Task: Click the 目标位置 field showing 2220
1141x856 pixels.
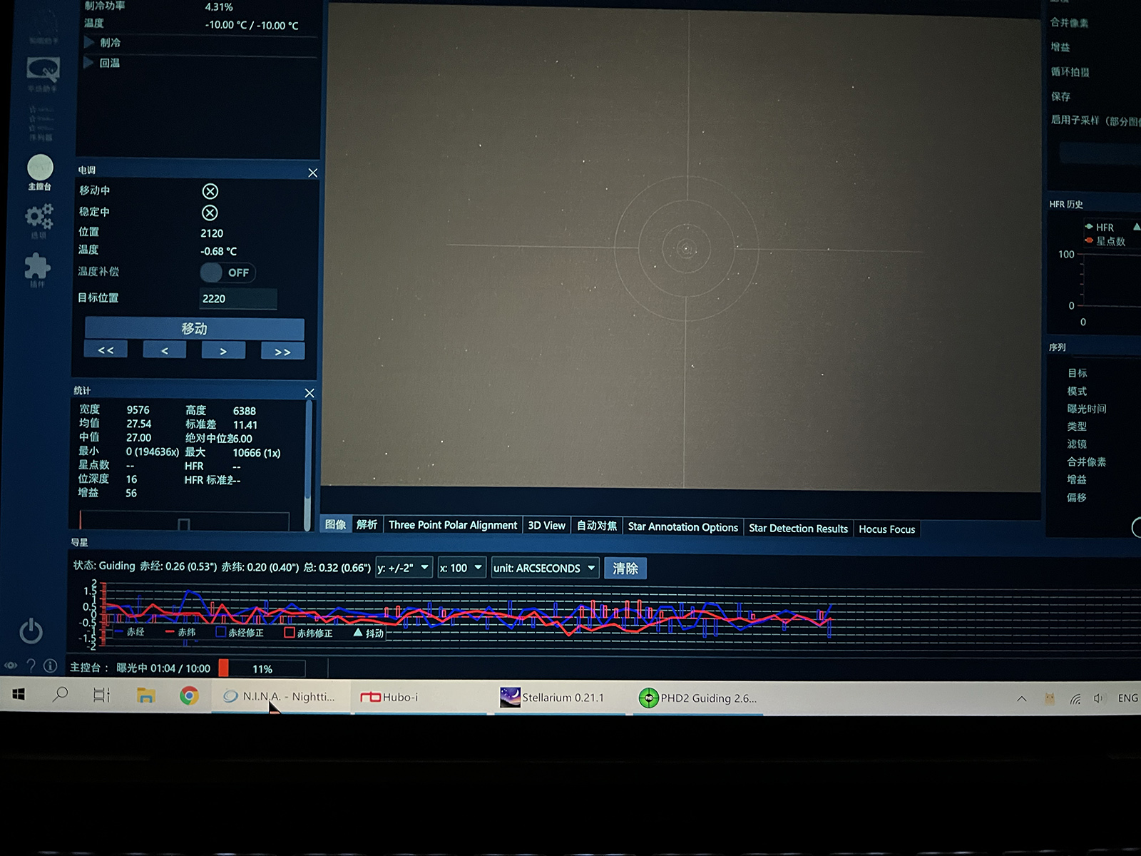Action: tap(237, 299)
